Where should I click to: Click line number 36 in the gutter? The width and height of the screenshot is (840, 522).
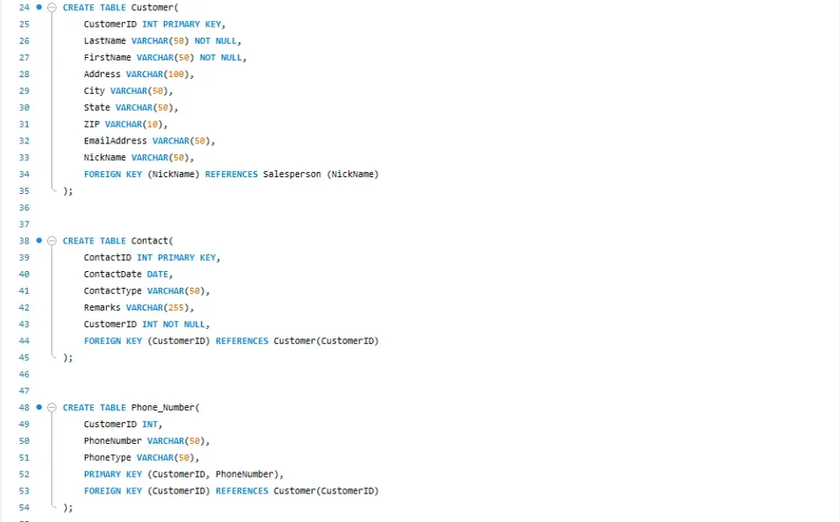pos(24,207)
